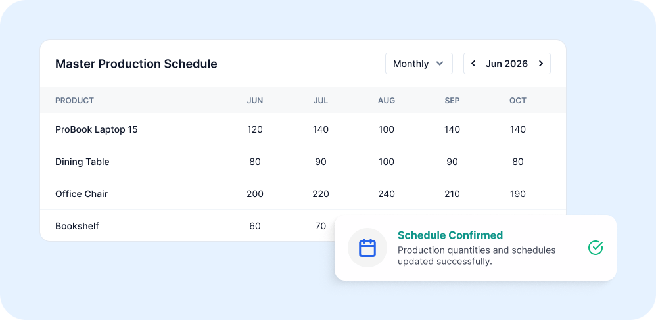Open the Dining Table product row
This screenshot has width=656, height=320.
[303, 162]
